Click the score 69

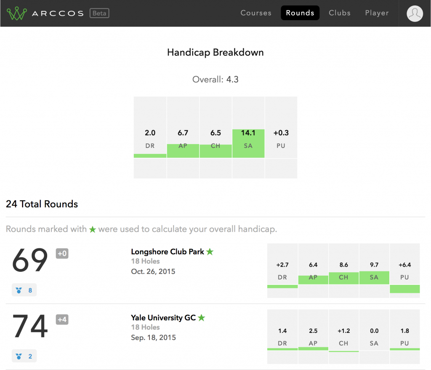point(30,260)
